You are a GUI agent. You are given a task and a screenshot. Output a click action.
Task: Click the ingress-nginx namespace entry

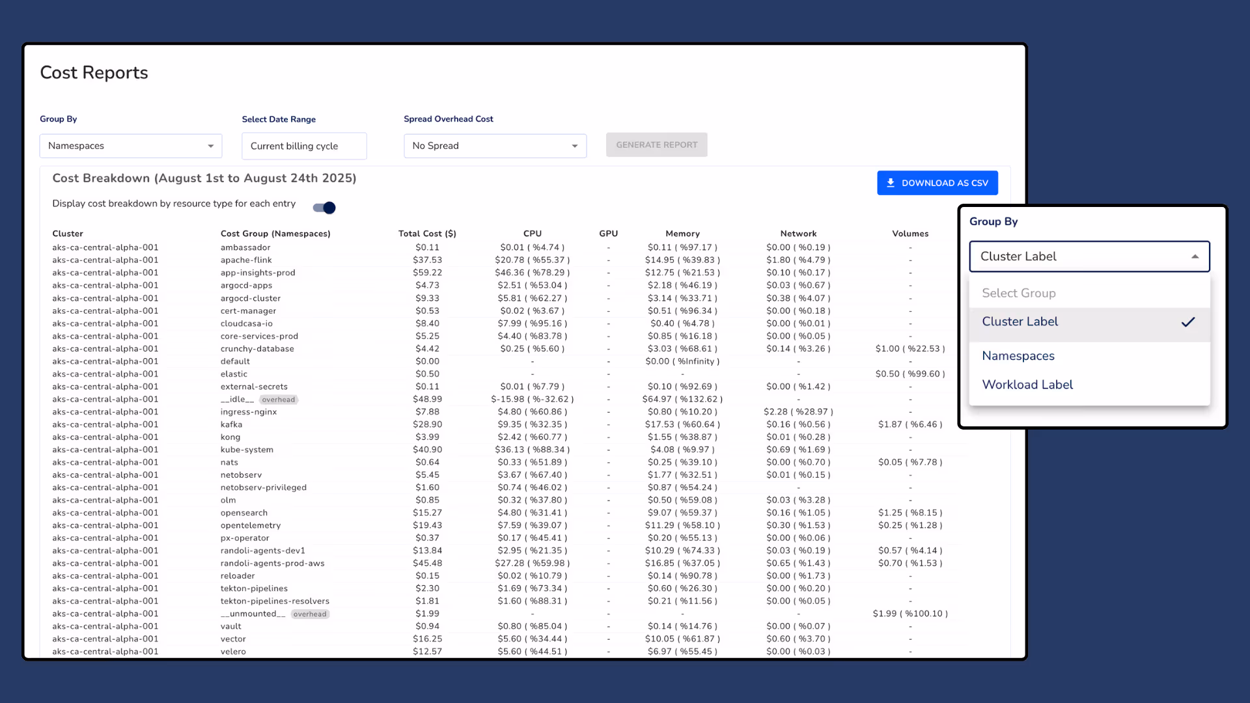[x=249, y=412]
